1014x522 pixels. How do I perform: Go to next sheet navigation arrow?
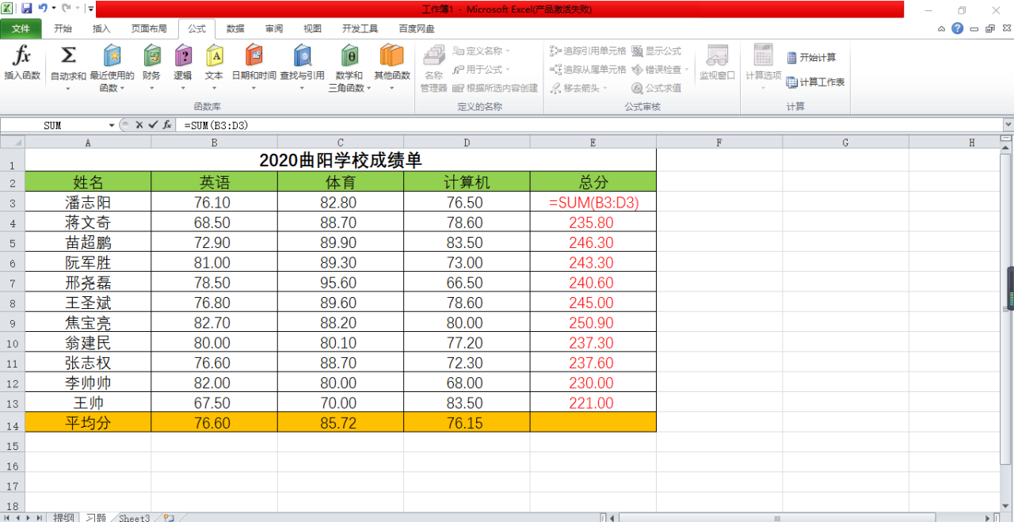(29, 517)
